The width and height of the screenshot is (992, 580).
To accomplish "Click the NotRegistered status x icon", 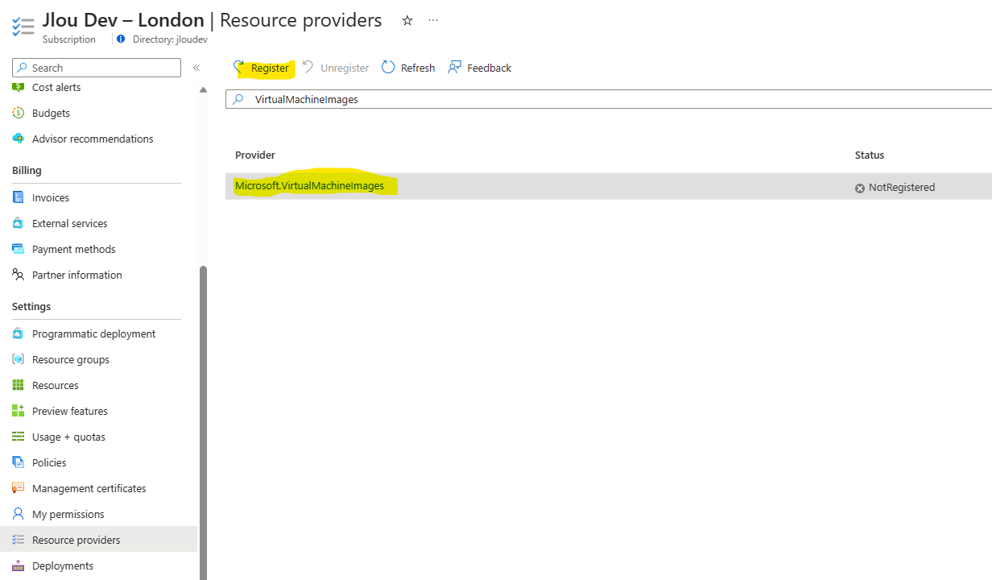I will (x=859, y=188).
